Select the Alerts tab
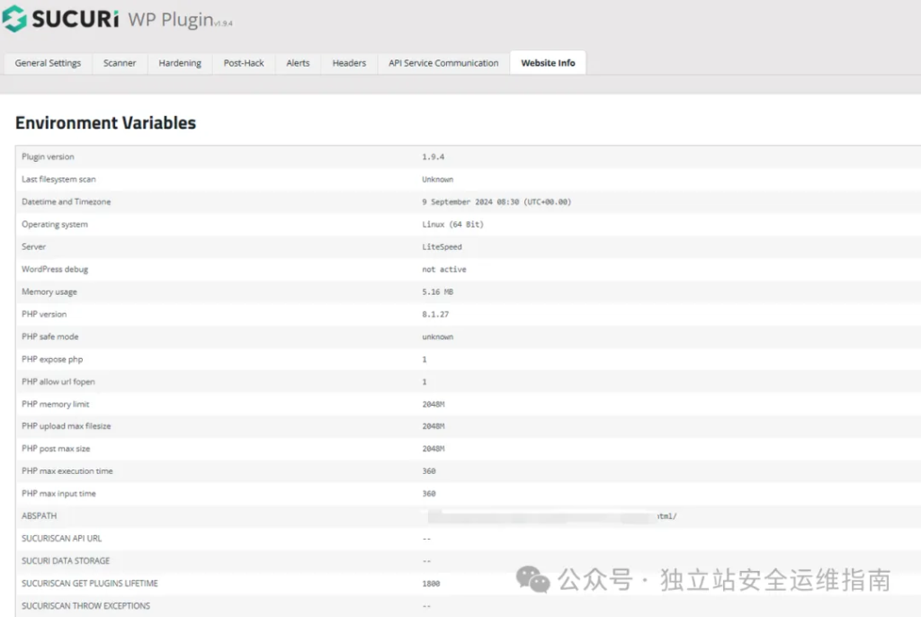Image resolution: width=921 pixels, height=617 pixels. pos(298,63)
